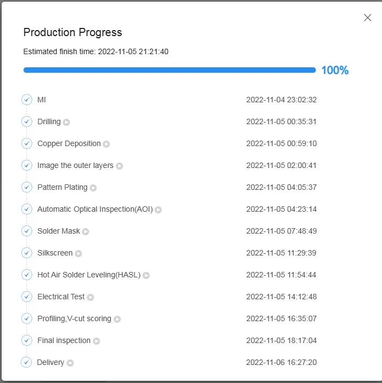382x383 pixels.
Task: Play the Copper Deposition video
Action: point(107,144)
